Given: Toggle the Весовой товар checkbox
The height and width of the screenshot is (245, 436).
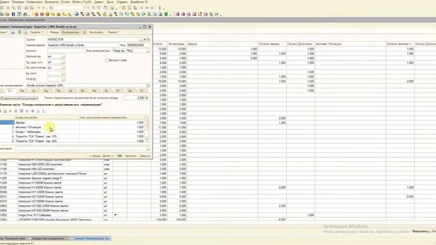Looking at the screenshot, I should pos(107,60).
